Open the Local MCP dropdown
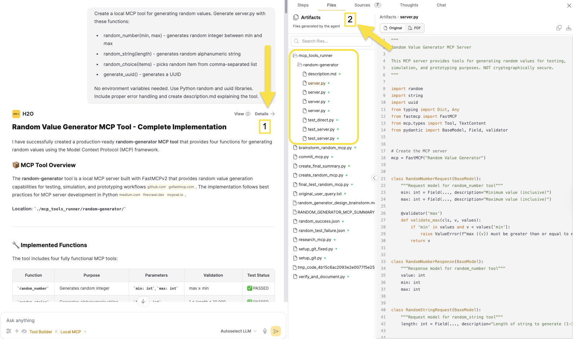 click(74, 332)
